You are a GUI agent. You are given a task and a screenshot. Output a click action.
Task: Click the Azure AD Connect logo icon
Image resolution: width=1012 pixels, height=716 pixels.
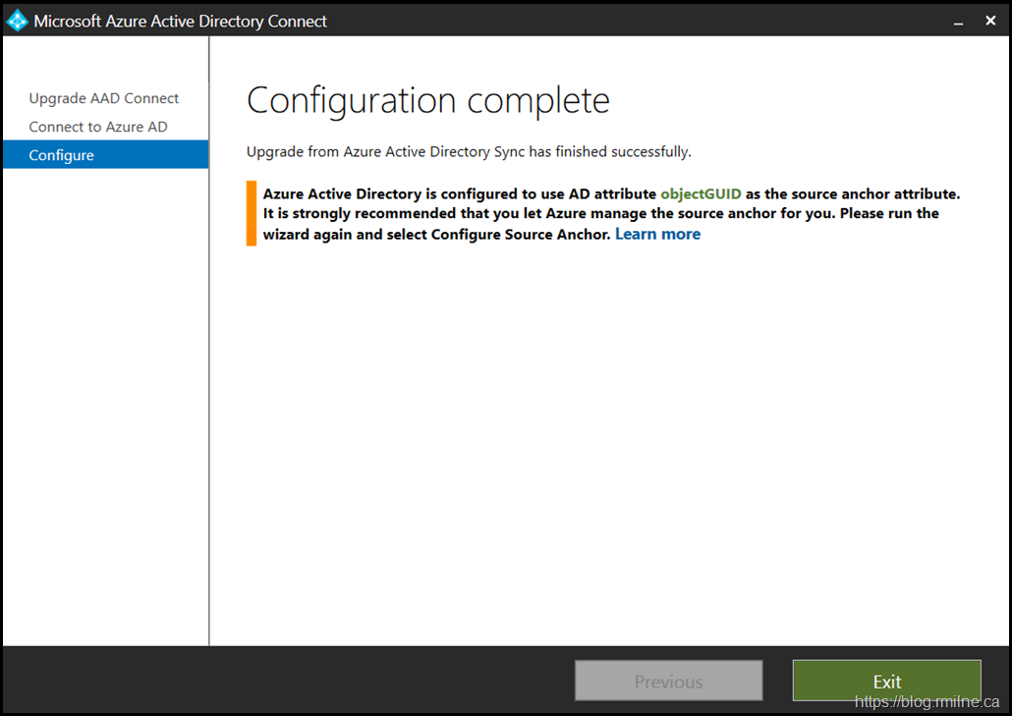pos(18,21)
